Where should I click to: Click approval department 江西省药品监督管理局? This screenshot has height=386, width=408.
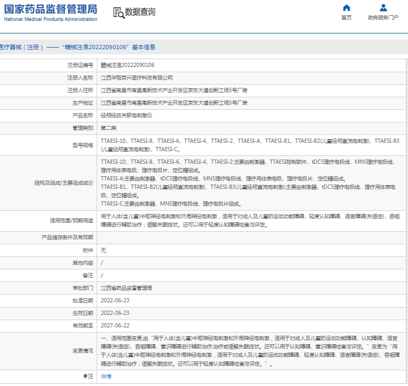(x=126, y=288)
